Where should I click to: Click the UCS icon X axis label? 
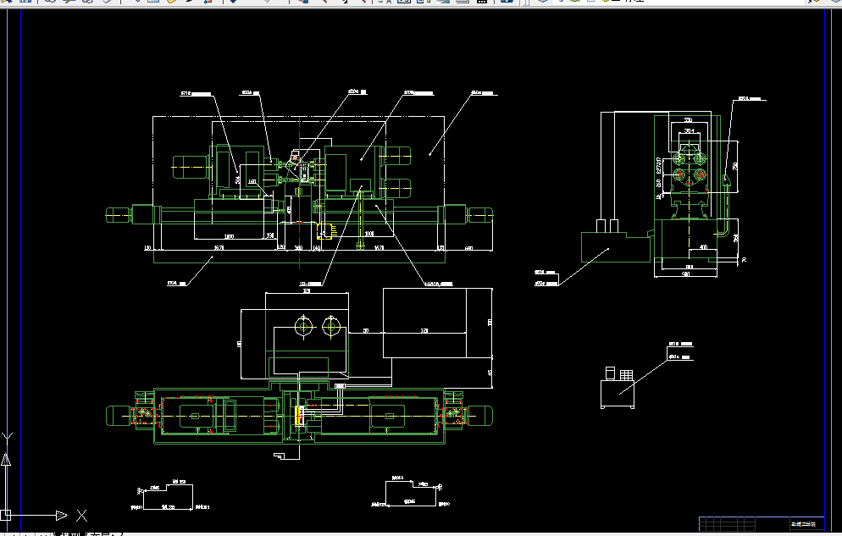click(x=81, y=516)
